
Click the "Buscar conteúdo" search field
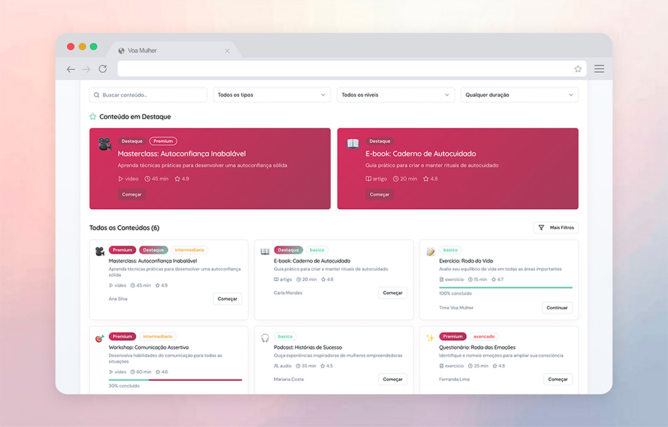(x=148, y=95)
